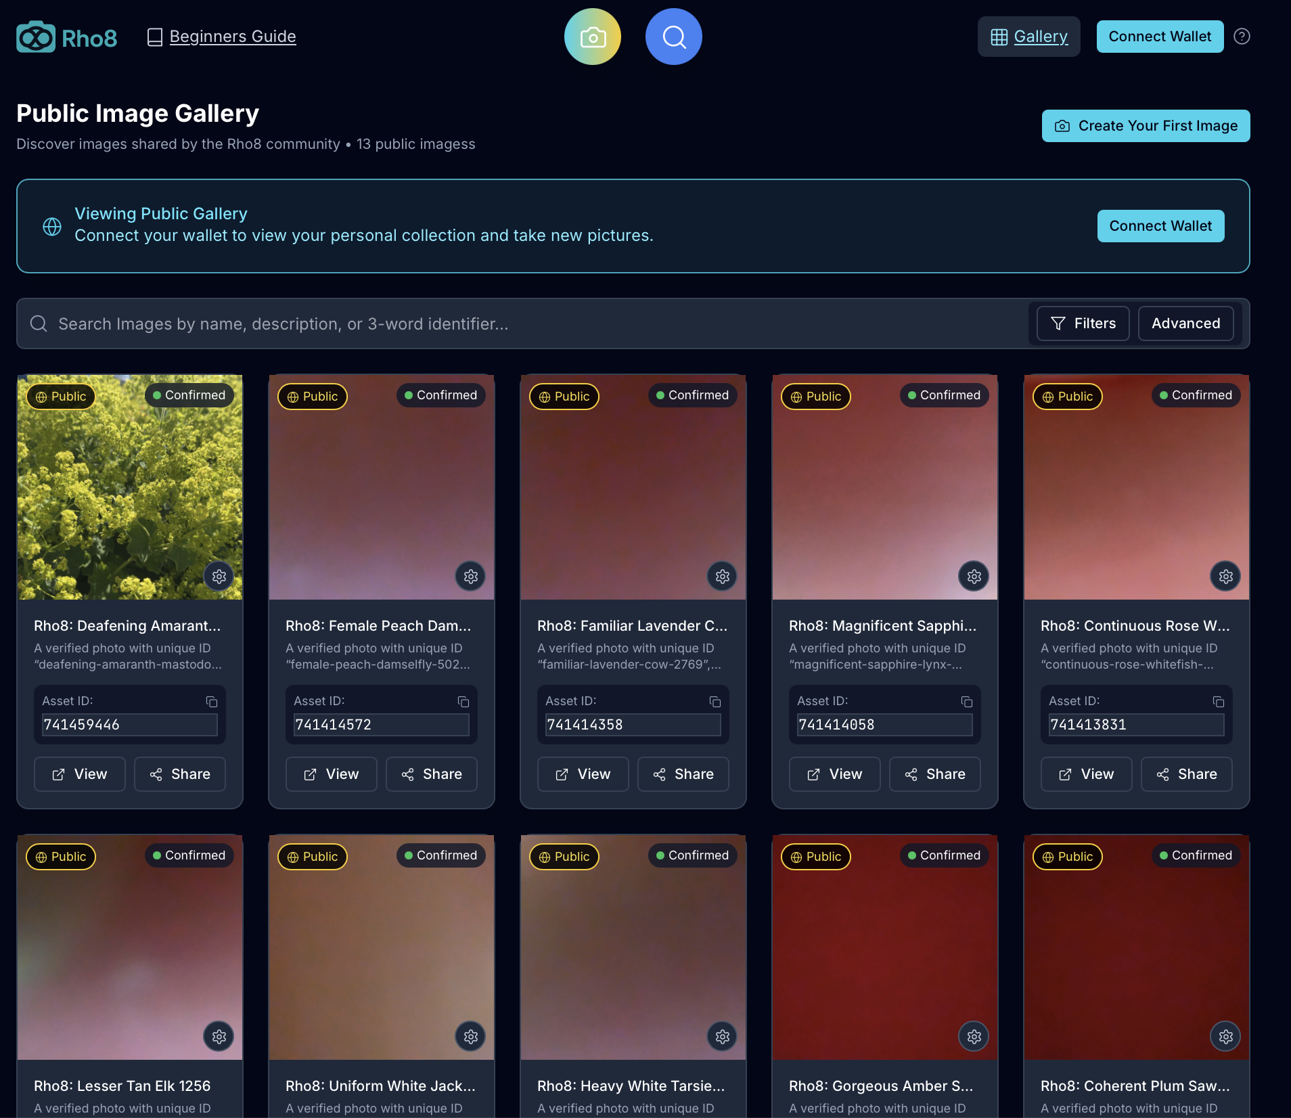Copy asset ID 741414358
This screenshot has height=1118, width=1291.
point(715,702)
